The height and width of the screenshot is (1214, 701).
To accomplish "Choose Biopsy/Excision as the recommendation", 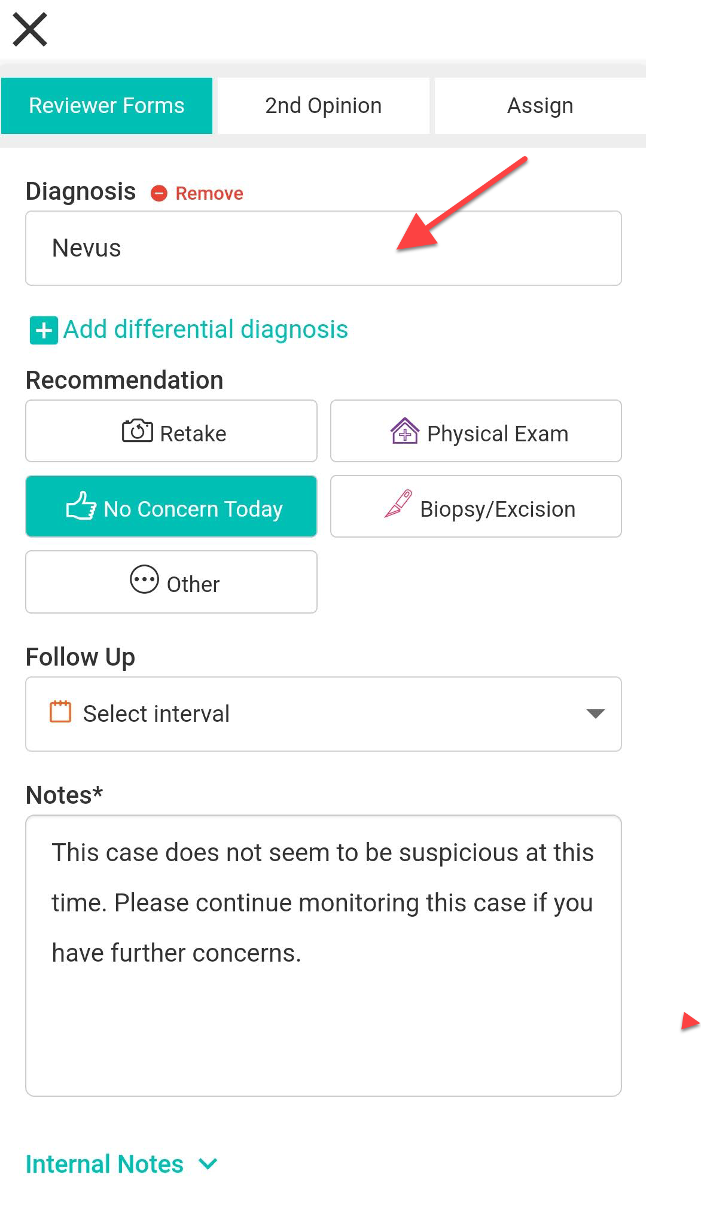I will point(476,507).
